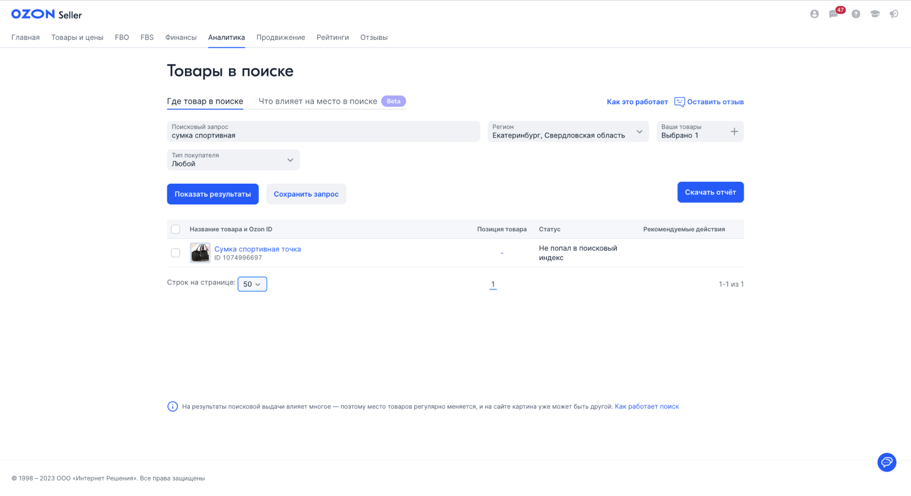The image size is (911, 496).
Task: Click the Скачать отчёт button
Action: [711, 192]
